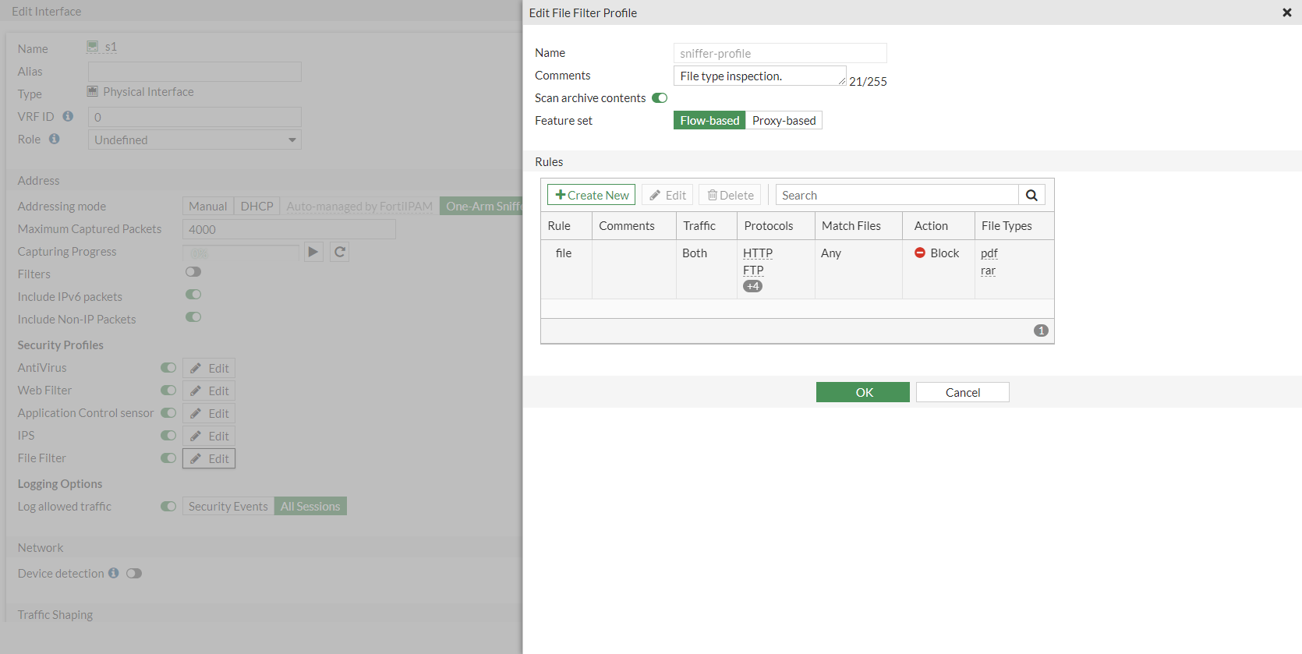Image resolution: width=1302 pixels, height=654 pixels.
Task: Toggle Application Control sensor switch
Action: [168, 413]
